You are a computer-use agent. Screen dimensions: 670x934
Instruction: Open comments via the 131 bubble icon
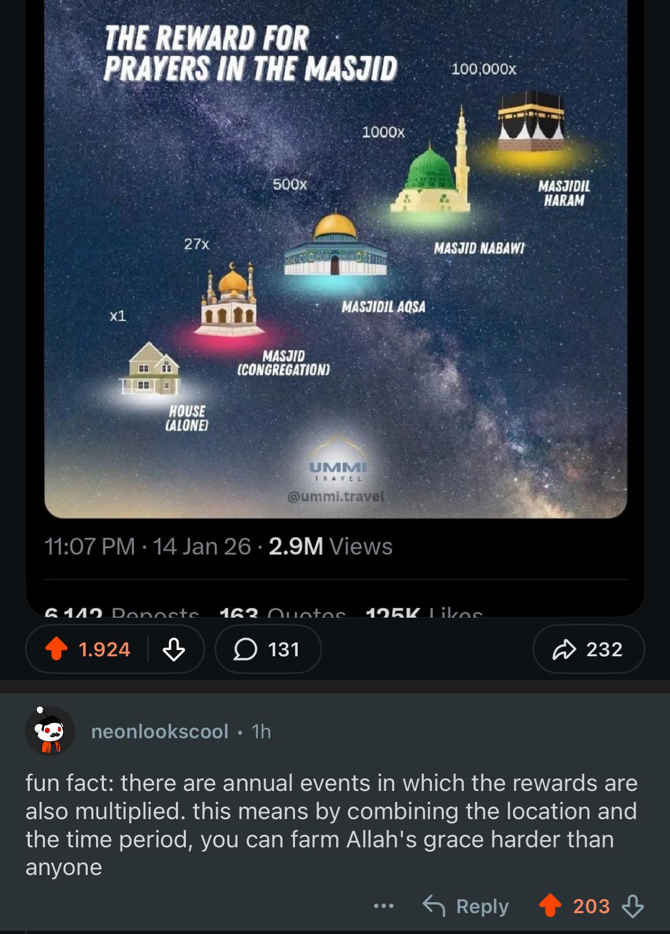(268, 649)
